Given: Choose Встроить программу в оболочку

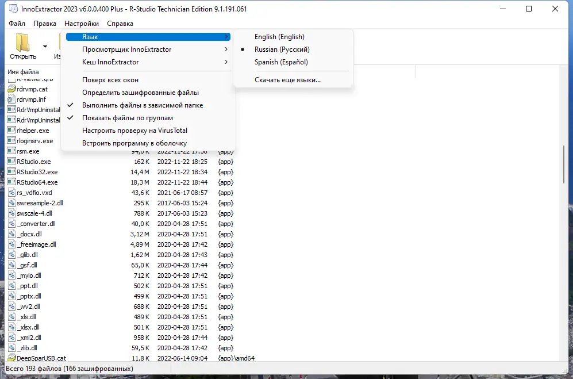Looking at the screenshot, I should coord(148,143).
